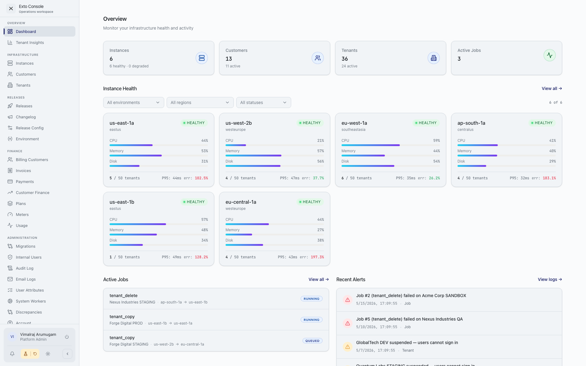Click the '6 healthy · 0 degraded' text
The height and width of the screenshot is (366, 586).
pyautogui.click(x=129, y=66)
